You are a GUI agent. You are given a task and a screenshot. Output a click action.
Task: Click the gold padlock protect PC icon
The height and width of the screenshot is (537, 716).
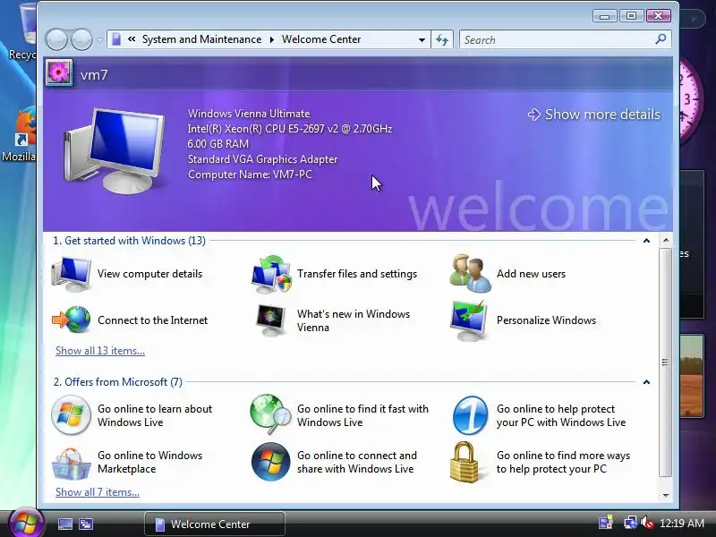465,462
